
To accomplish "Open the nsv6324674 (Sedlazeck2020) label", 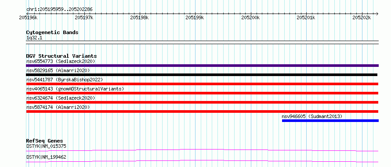I will 61,98.
